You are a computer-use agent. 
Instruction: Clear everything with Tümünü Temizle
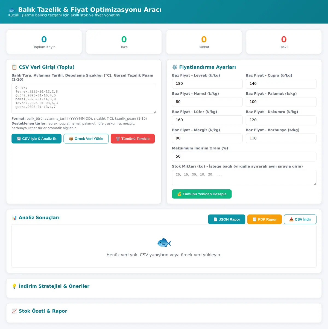133,139
